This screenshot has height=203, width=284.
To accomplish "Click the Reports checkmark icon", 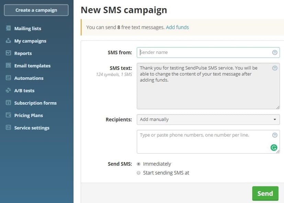I will (8, 53).
